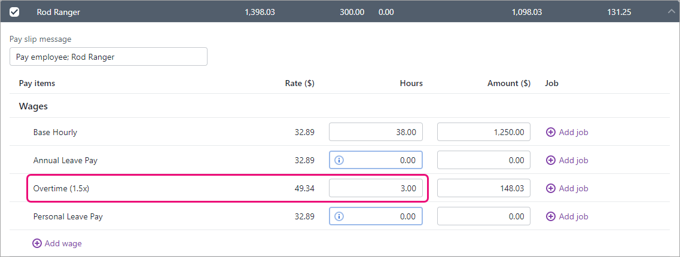Click the Personal Leave Pay amount field
The image size is (680, 257).
(x=483, y=216)
